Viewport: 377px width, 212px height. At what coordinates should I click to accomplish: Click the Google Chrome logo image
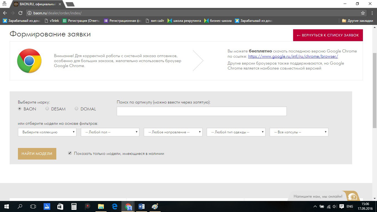[29, 61]
